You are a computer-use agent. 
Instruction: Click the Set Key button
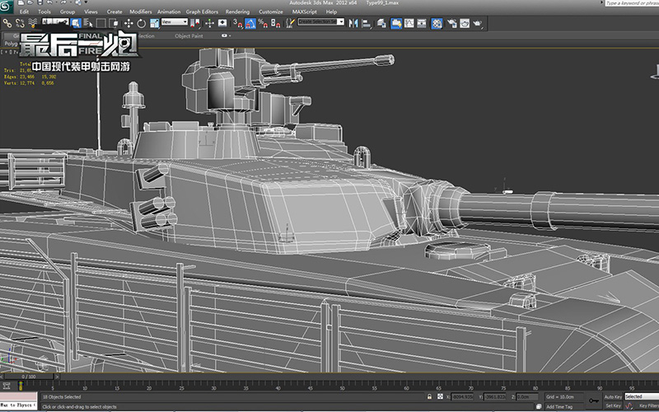pos(612,405)
